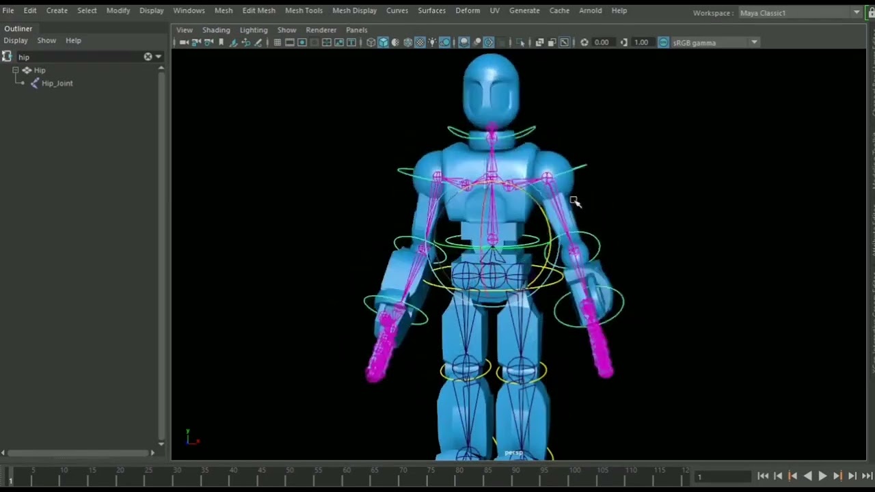Image resolution: width=875 pixels, height=492 pixels.
Task: Click the Isolate Select icon
Action: (x=520, y=42)
